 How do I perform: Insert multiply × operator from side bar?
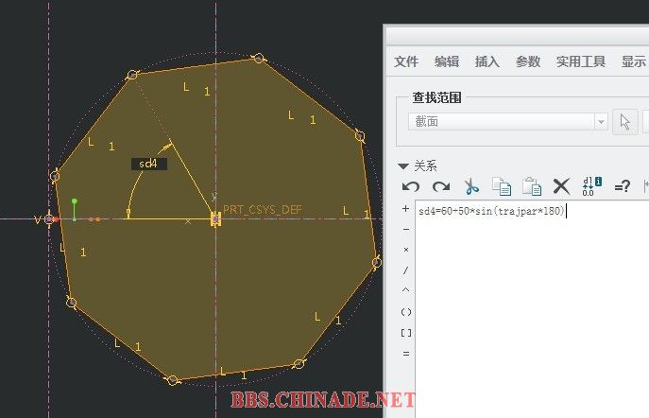point(406,250)
